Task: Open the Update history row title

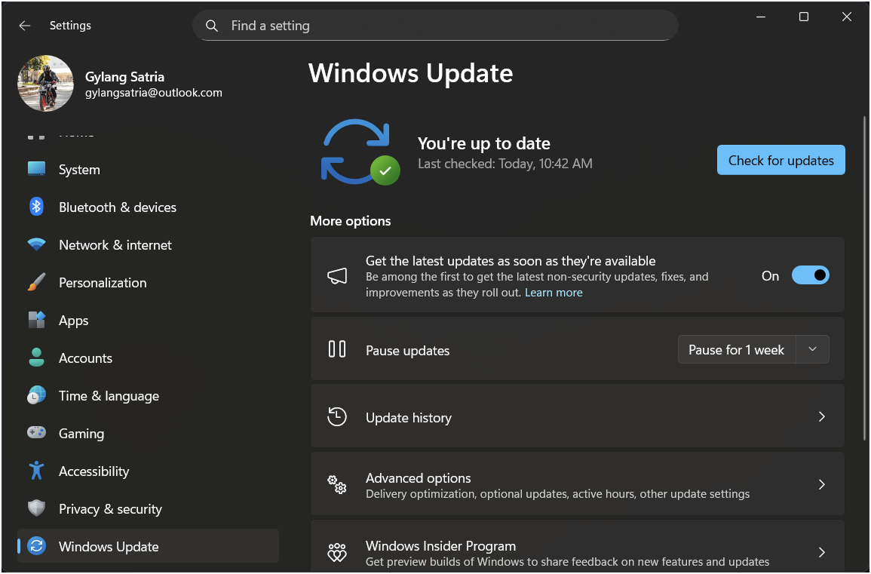Action: tap(408, 418)
